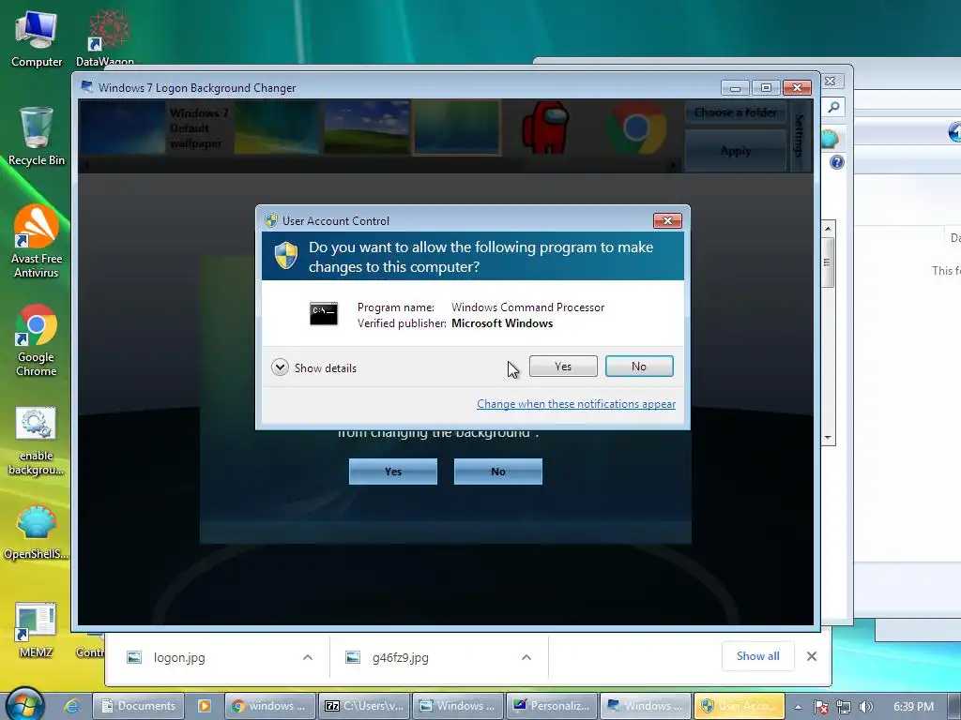The width and height of the screenshot is (961, 720).
Task: Open the logon.jpg download item
Action: pyautogui.click(x=179, y=657)
